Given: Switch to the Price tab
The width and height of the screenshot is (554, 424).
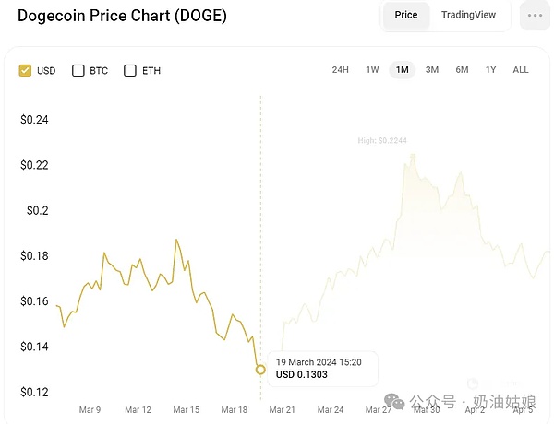Looking at the screenshot, I should pos(406,16).
